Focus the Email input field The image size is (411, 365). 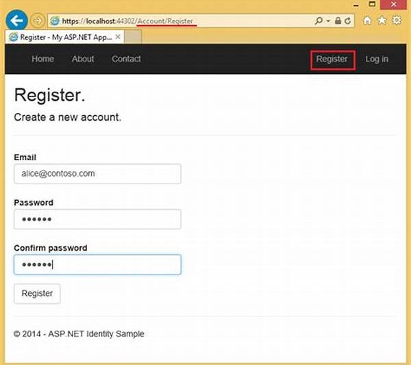pos(97,174)
